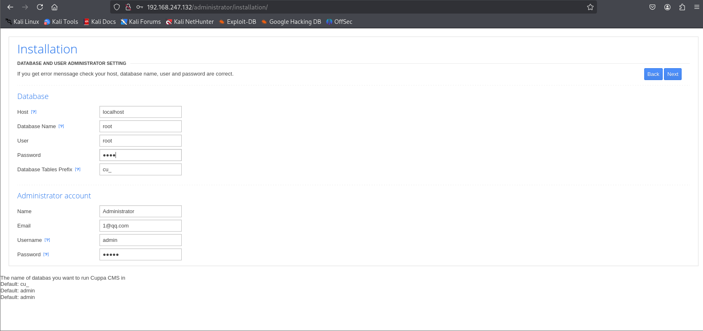The image size is (703, 331).
Task: Open the shield tracking protection icon
Action: point(117,7)
